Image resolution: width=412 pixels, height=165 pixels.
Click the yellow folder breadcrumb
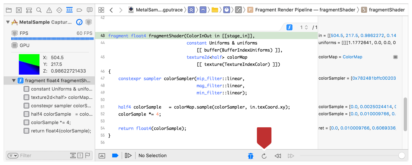click(215, 10)
